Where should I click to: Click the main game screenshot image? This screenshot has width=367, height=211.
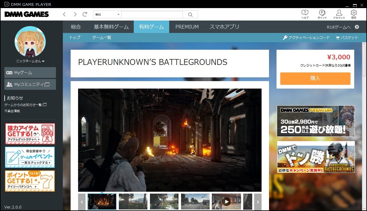pyautogui.click(x=170, y=140)
